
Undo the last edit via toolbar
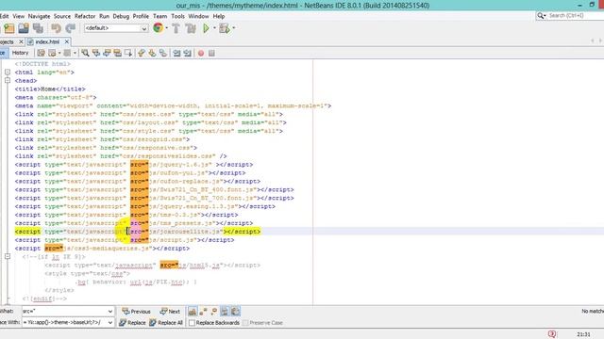coord(57,28)
